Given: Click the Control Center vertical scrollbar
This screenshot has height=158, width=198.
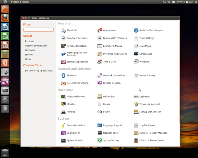Looking at the screenshot, I should tap(179, 72).
